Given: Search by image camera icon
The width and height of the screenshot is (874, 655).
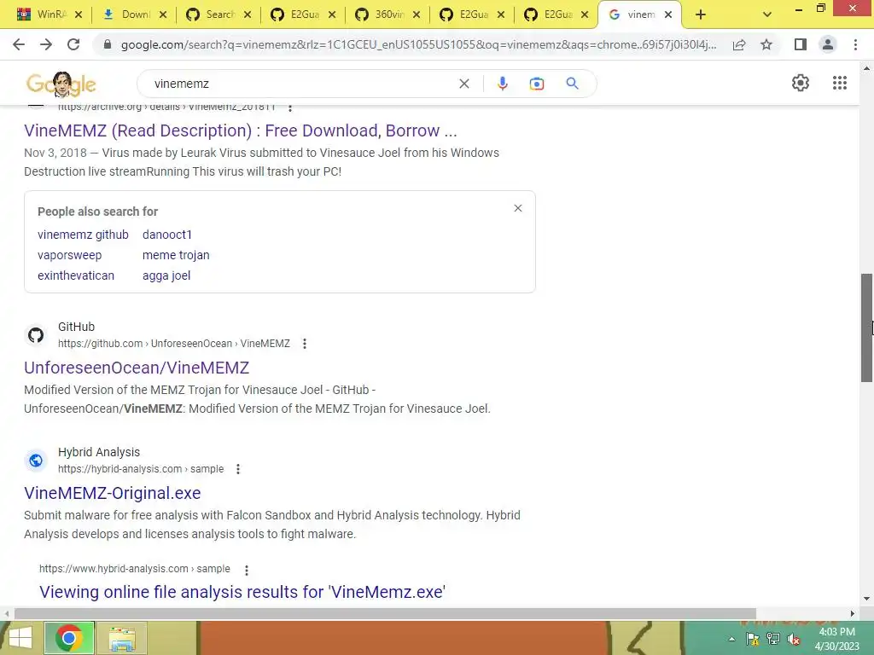Looking at the screenshot, I should click(x=537, y=84).
